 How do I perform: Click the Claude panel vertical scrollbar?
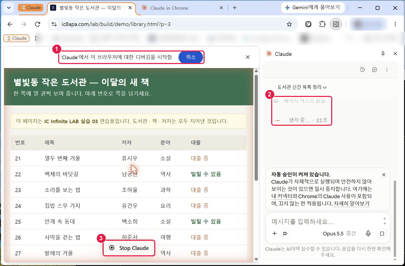pos(395,219)
